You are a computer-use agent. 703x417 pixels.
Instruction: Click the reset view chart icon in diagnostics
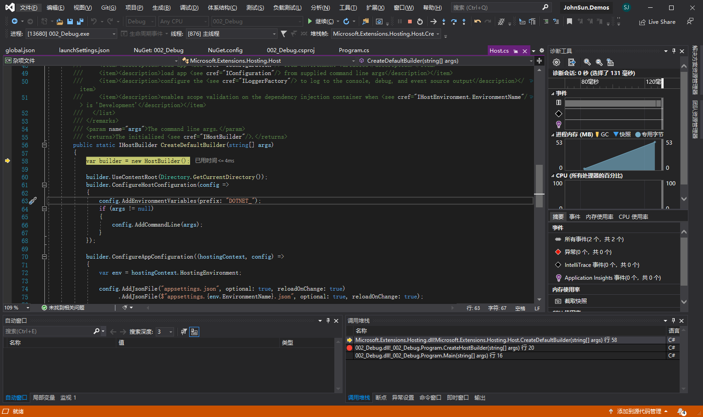click(610, 62)
